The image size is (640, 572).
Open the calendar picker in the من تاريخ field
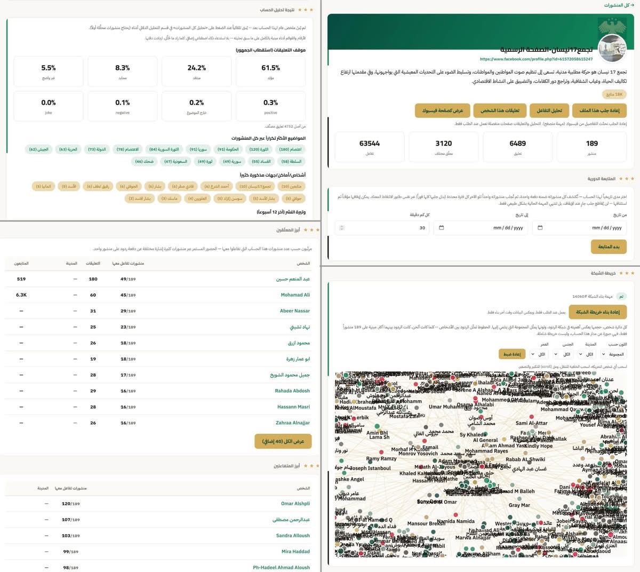[540, 228]
